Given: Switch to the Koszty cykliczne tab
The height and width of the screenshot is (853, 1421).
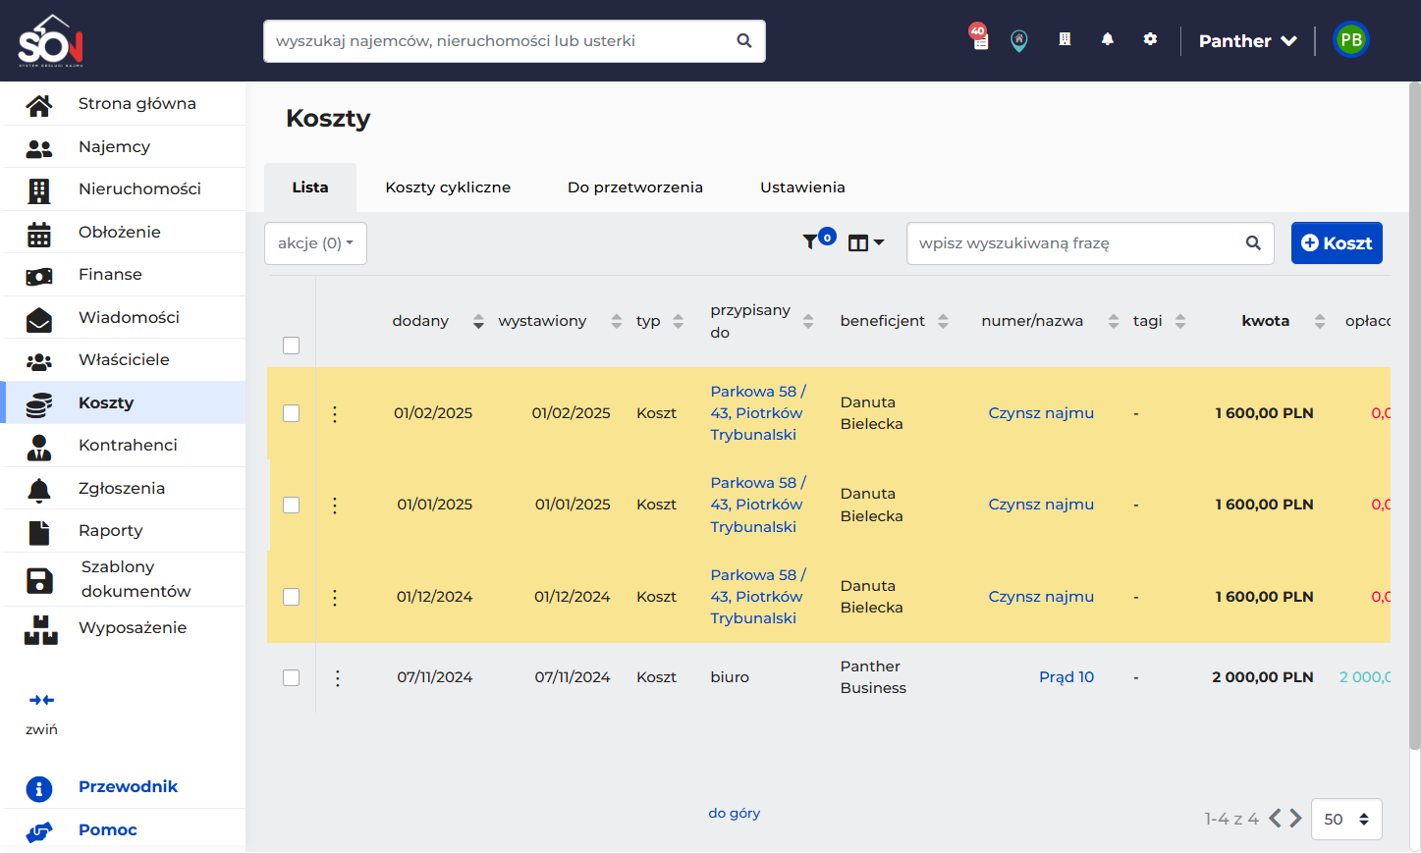Looking at the screenshot, I should 448,187.
